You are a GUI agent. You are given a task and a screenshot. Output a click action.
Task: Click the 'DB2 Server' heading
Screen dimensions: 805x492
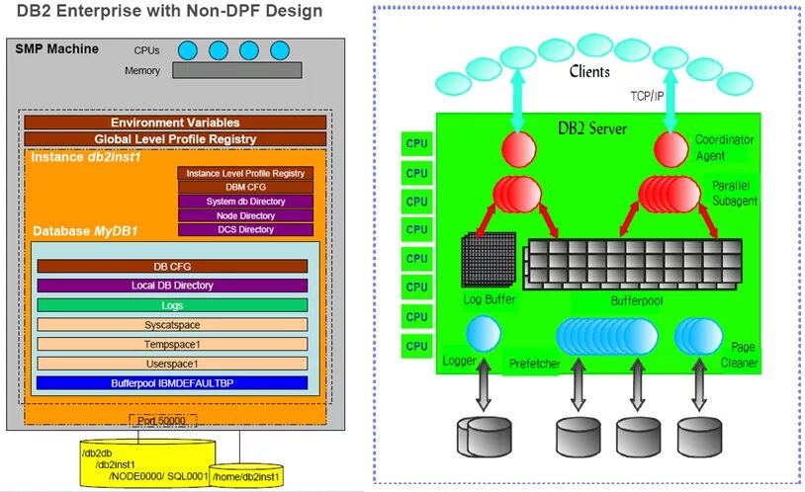592,128
